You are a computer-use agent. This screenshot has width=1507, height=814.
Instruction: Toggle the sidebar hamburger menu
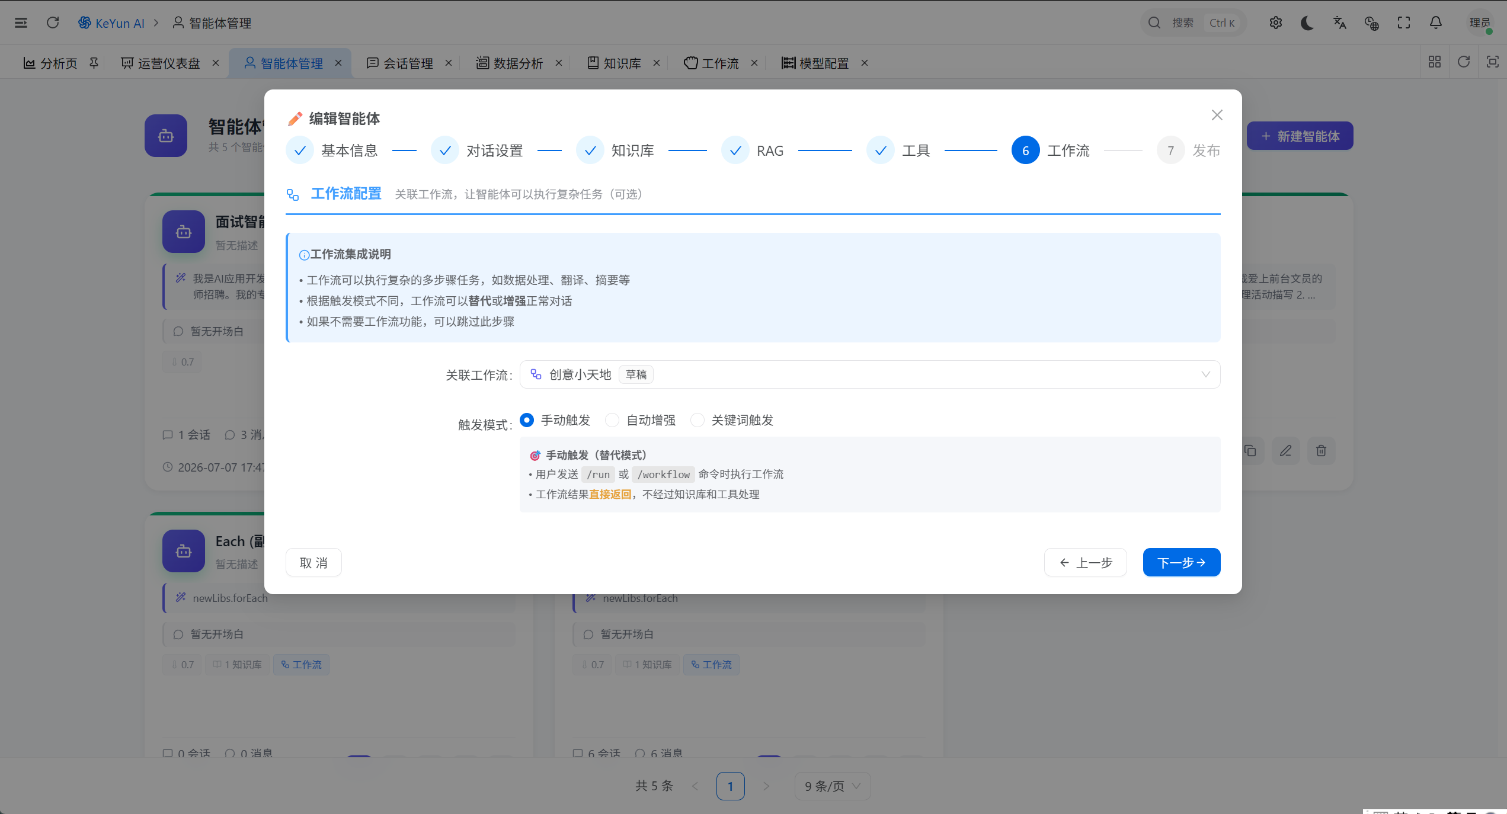tap(21, 23)
